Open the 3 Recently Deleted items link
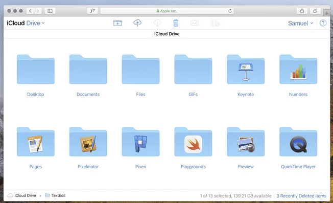Screen dimensions: 333x203 [x=301, y=196]
